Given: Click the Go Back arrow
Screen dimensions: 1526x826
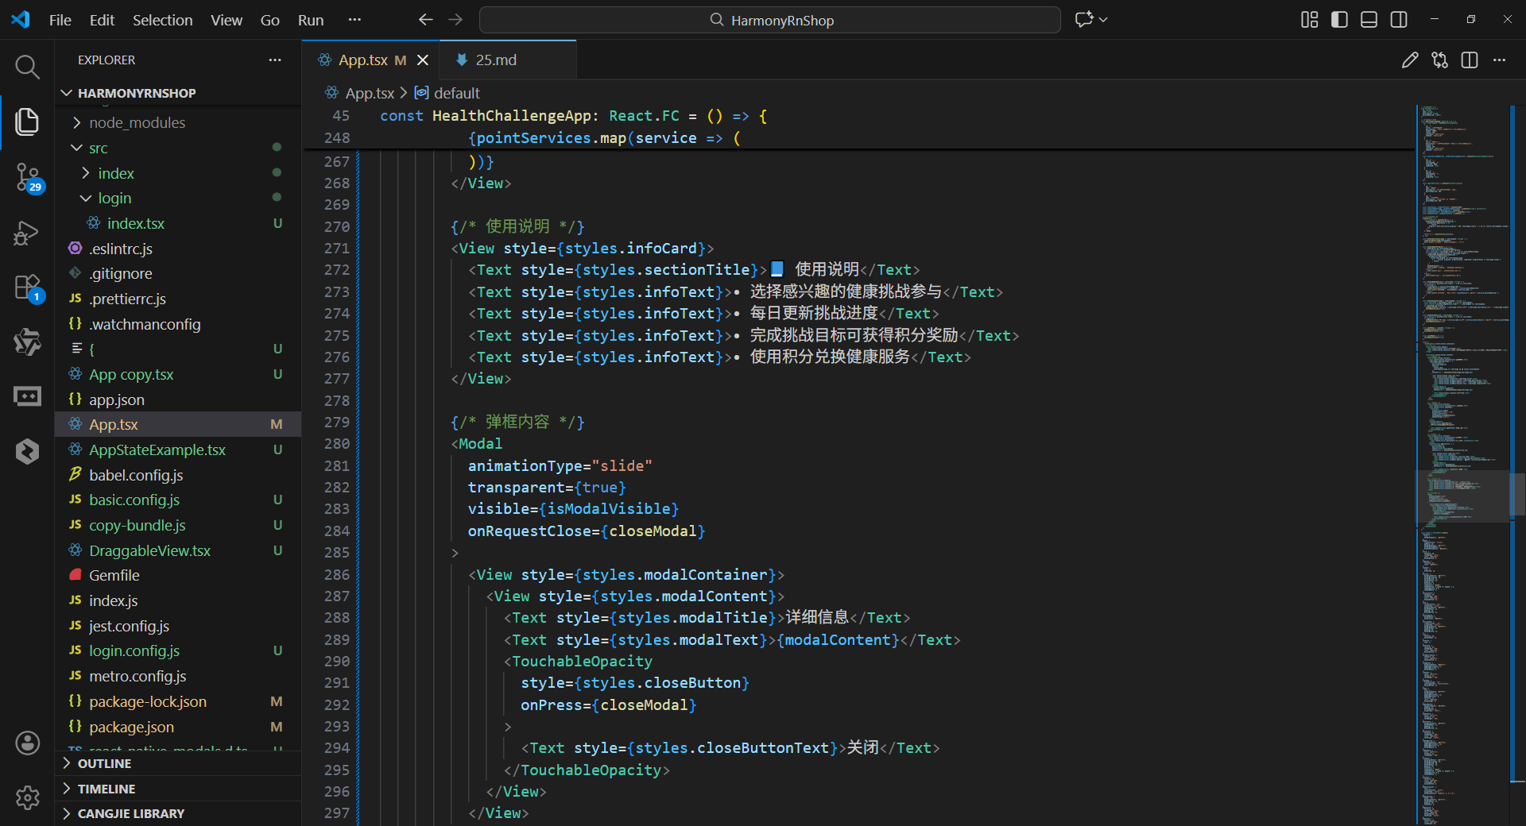Looking at the screenshot, I should [426, 20].
